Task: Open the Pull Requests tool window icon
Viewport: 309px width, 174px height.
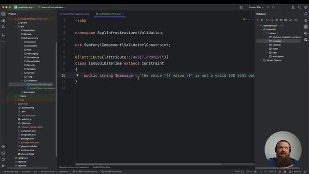Action: (3, 27)
